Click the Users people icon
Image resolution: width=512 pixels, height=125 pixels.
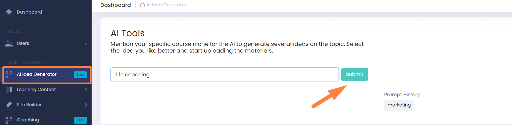(9, 43)
